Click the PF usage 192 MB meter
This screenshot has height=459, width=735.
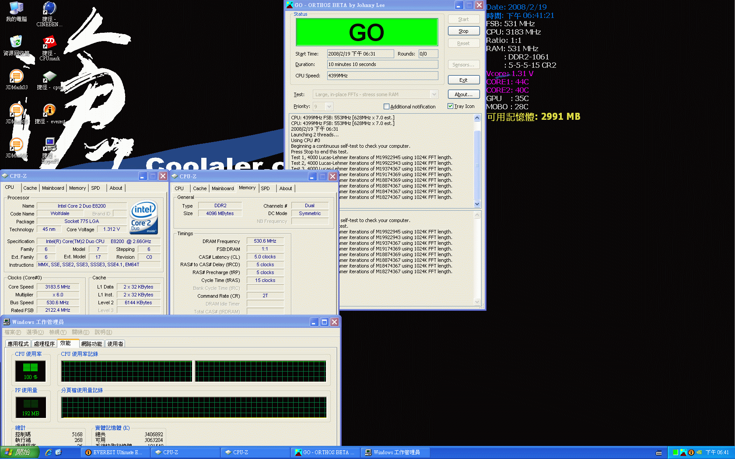[31, 407]
